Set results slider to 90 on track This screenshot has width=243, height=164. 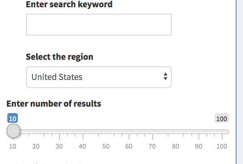pyautogui.click(x=198, y=131)
